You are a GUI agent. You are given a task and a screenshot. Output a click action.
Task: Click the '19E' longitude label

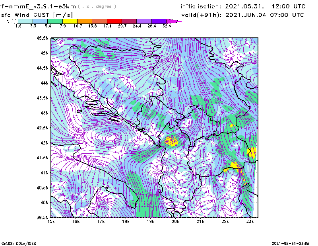point(151,221)
